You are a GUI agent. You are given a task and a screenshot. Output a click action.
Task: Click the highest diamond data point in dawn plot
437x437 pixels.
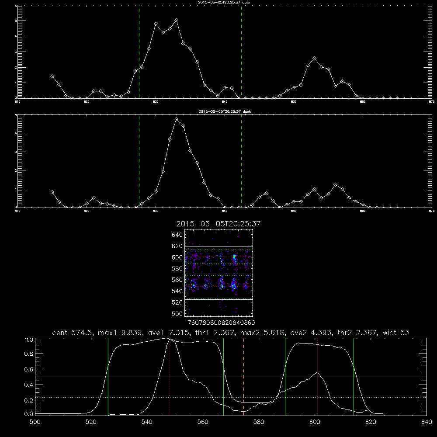tap(177, 21)
